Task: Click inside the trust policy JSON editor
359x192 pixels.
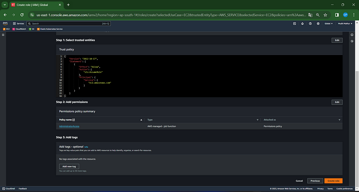Action: pos(199,76)
